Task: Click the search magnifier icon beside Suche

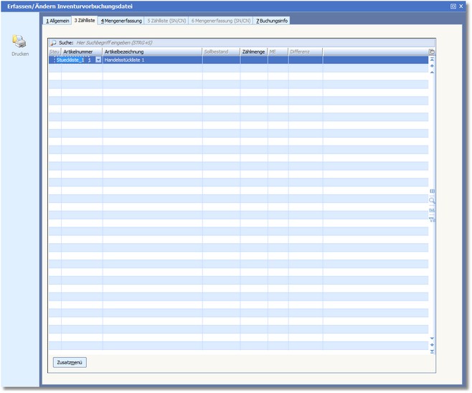Action: (53, 43)
